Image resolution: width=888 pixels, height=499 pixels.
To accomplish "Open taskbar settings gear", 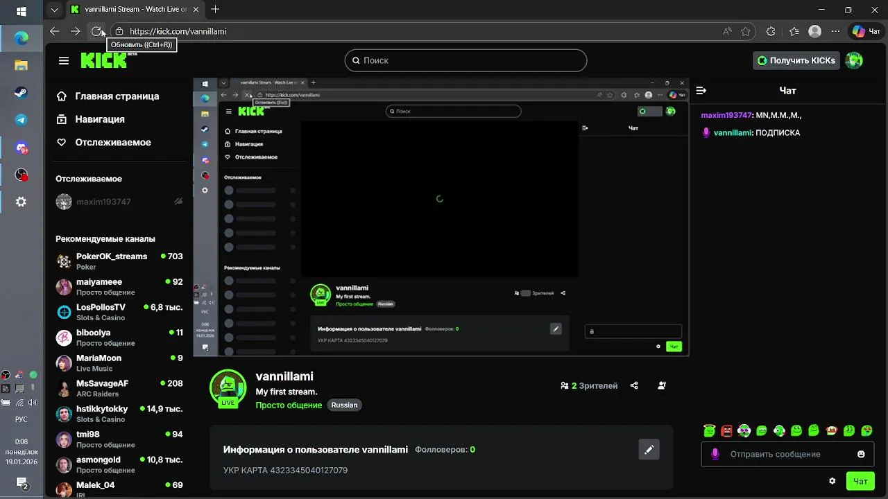I will click(x=22, y=202).
